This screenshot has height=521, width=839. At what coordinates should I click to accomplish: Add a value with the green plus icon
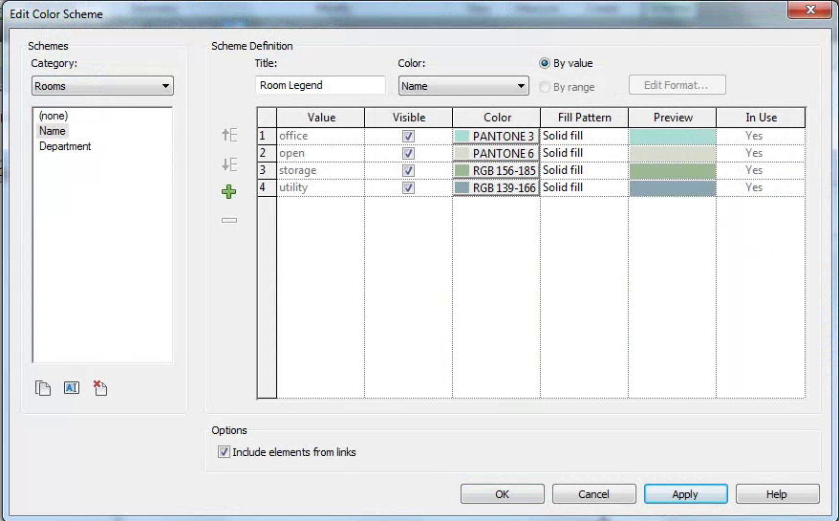(229, 192)
